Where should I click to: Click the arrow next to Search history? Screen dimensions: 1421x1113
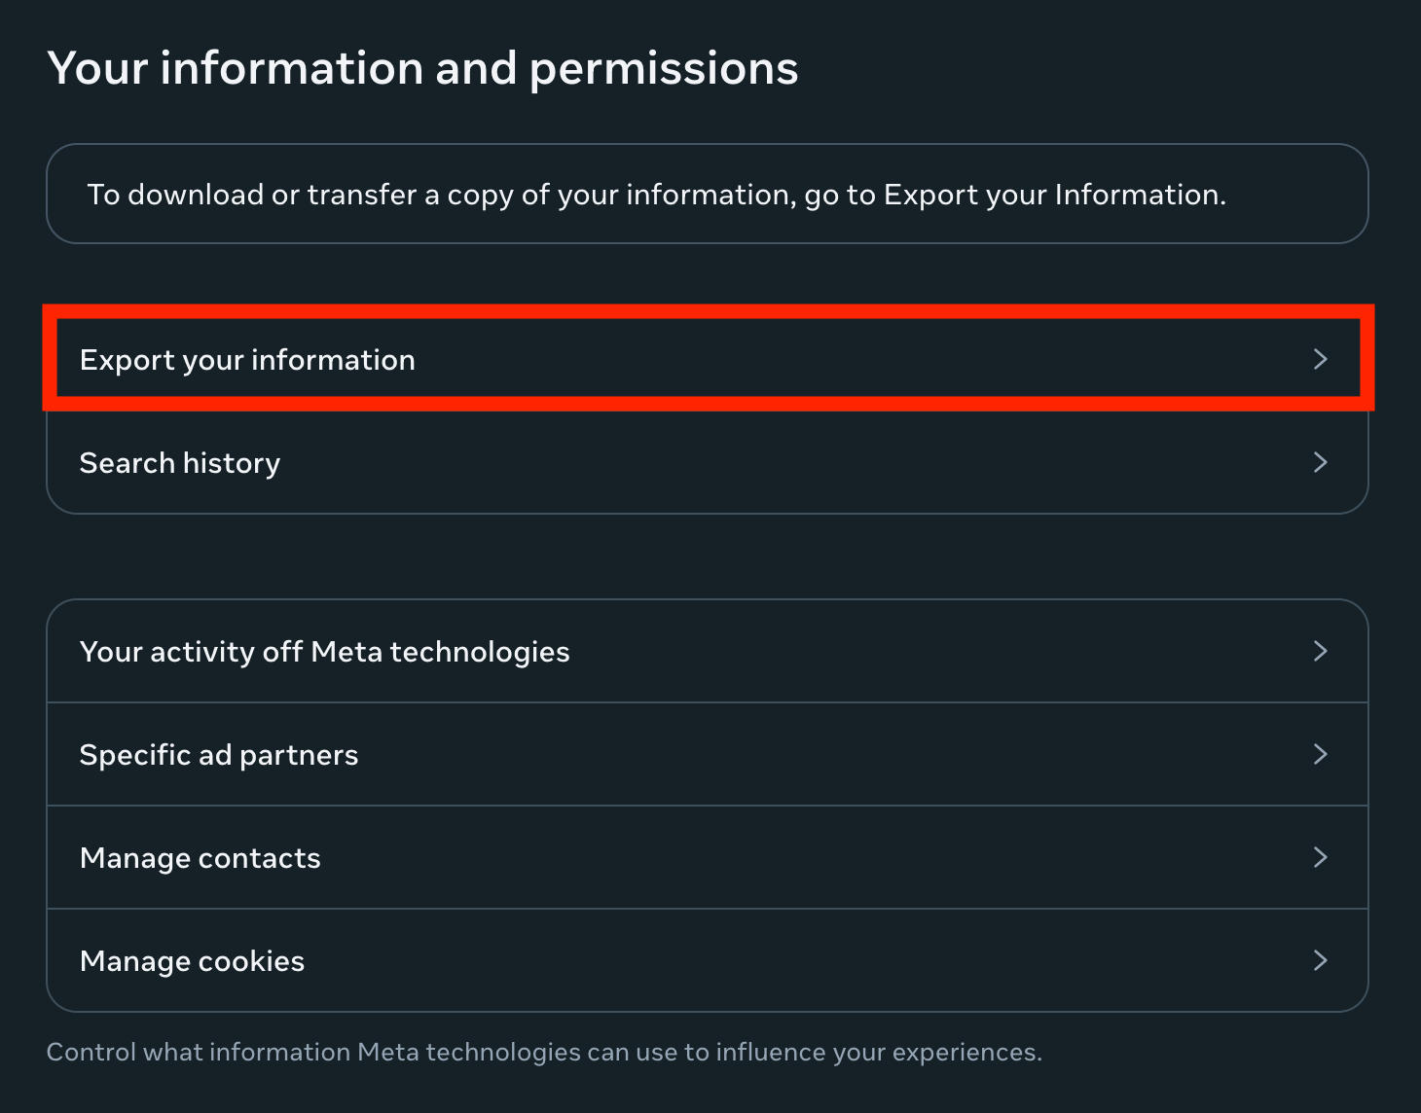(1320, 462)
